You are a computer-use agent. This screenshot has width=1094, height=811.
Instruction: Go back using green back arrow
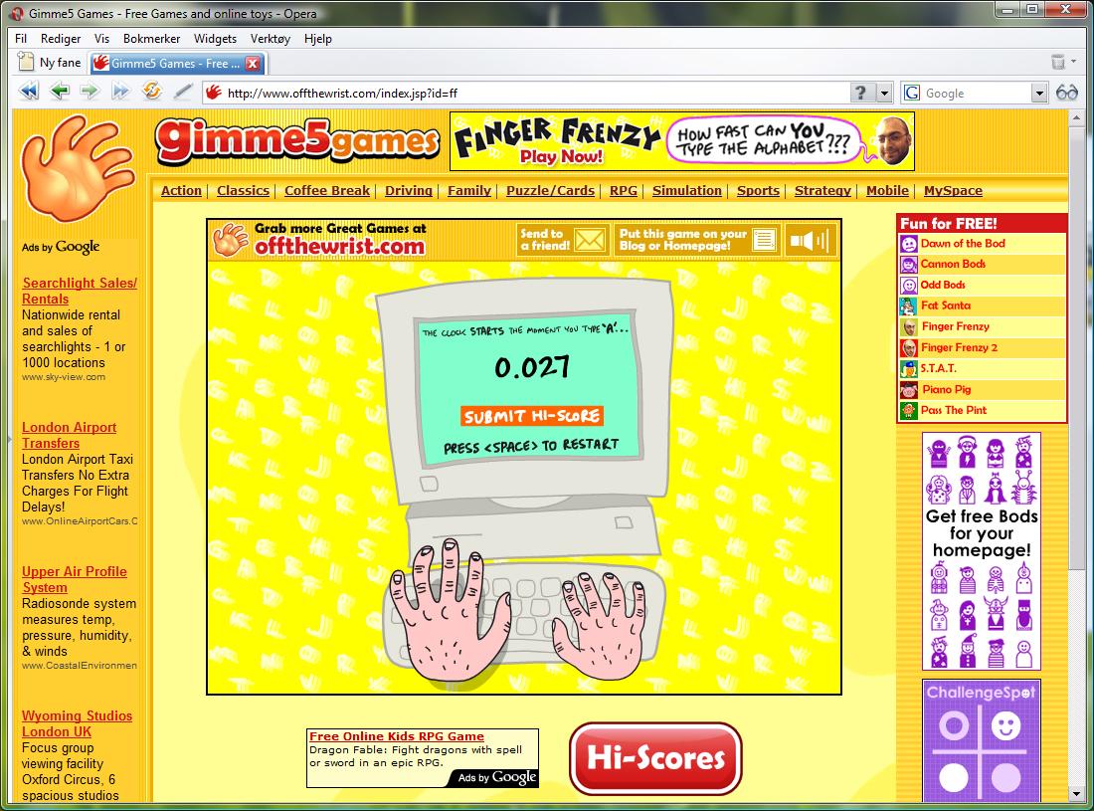click(60, 92)
